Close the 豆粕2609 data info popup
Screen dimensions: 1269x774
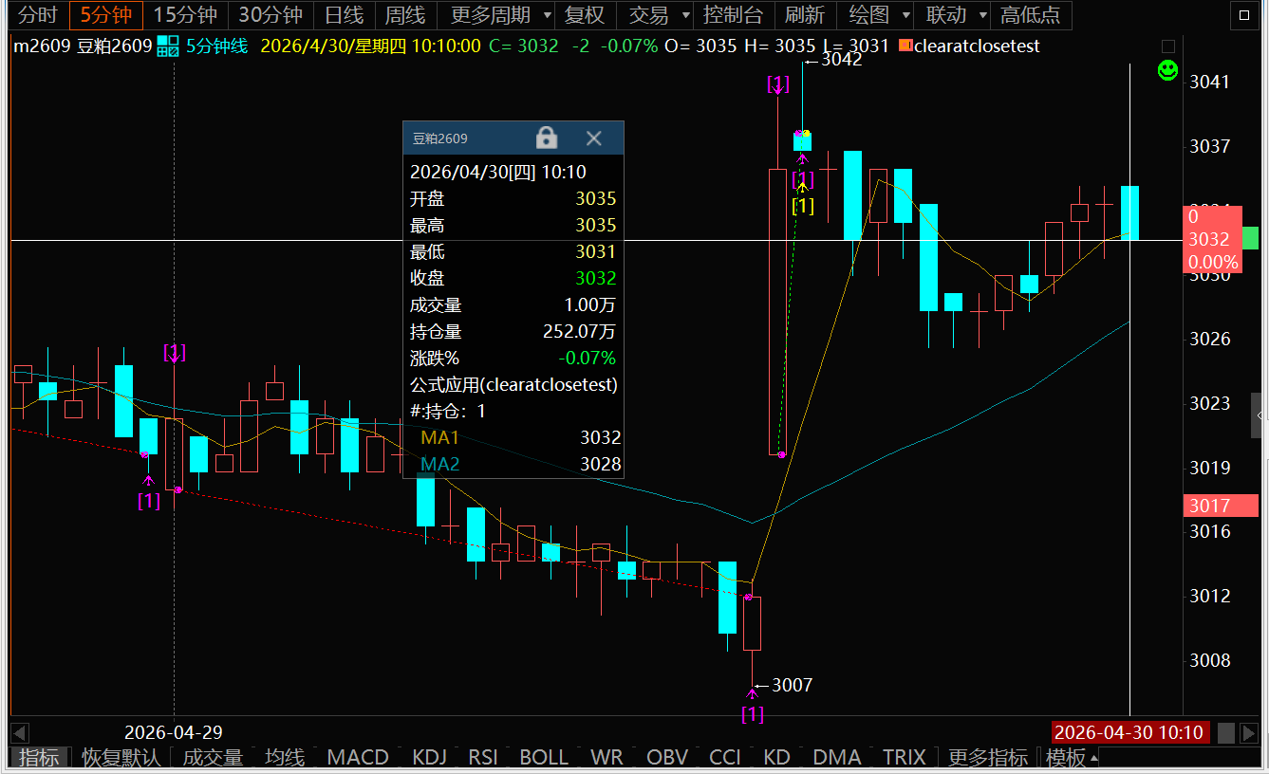[594, 138]
